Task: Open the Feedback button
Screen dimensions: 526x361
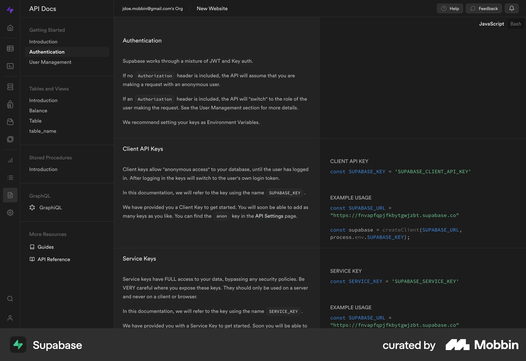Action: [484, 8]
